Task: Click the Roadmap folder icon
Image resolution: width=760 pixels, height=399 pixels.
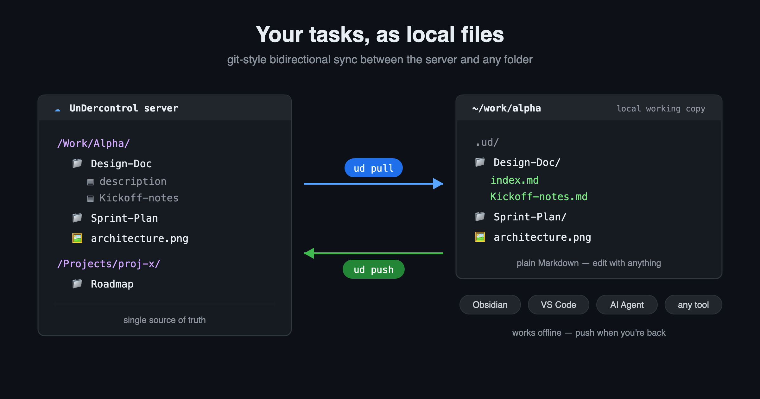Action: tap(77, 284)
